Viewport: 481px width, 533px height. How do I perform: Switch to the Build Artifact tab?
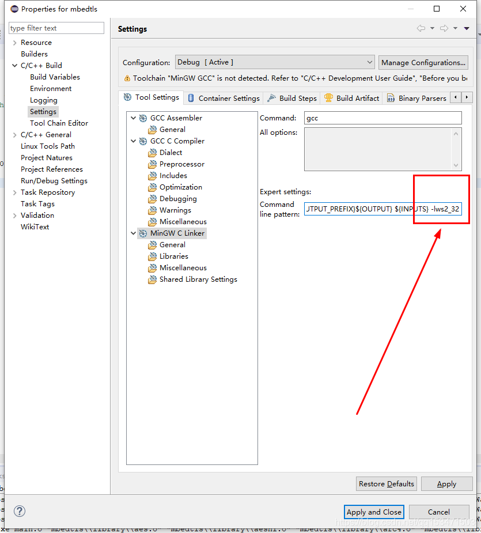coord(351,98)
